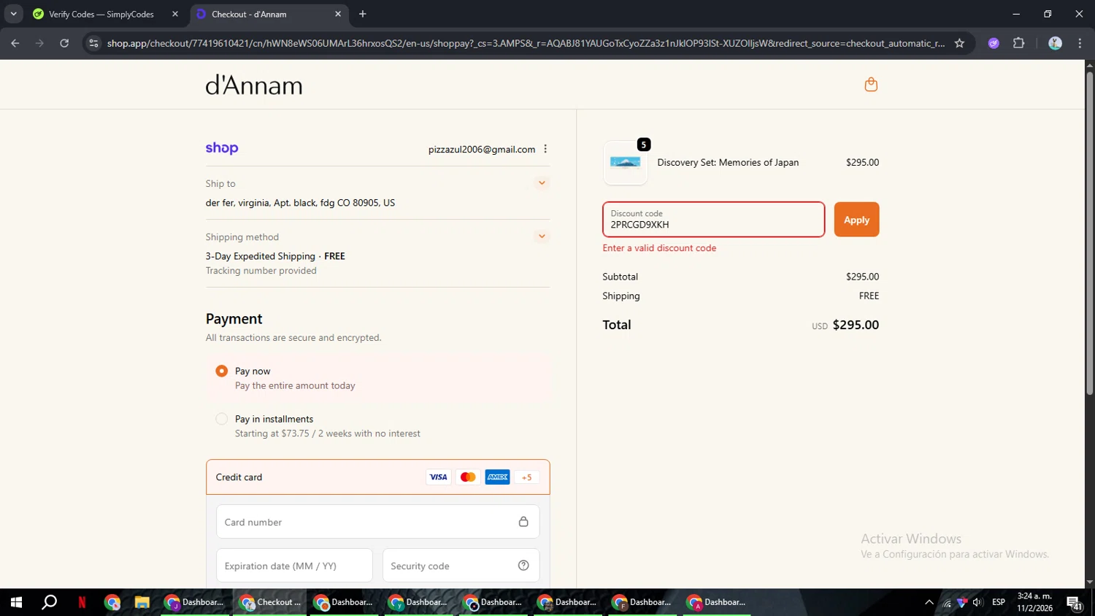Image resolution: width=1095 pixels, height=616 pixels.
Task: Expand the Ship to section chevron
Action: tap(542, 183)
